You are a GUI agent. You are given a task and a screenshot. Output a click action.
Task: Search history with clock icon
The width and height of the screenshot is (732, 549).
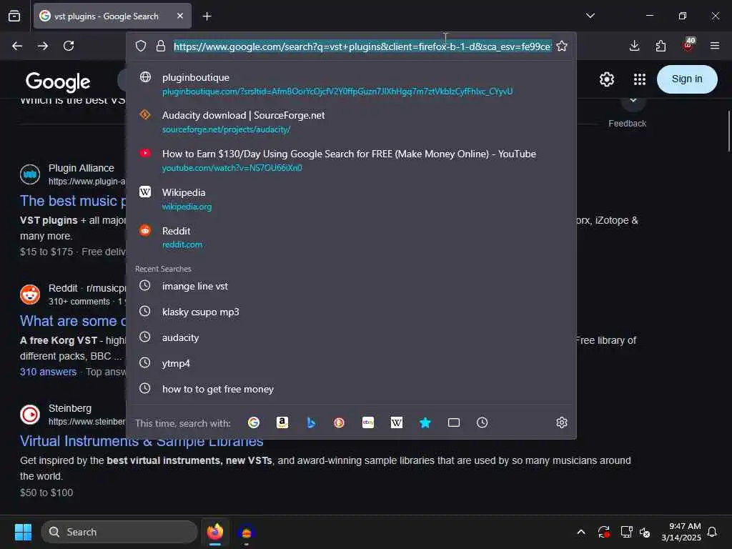click(483, 422)
